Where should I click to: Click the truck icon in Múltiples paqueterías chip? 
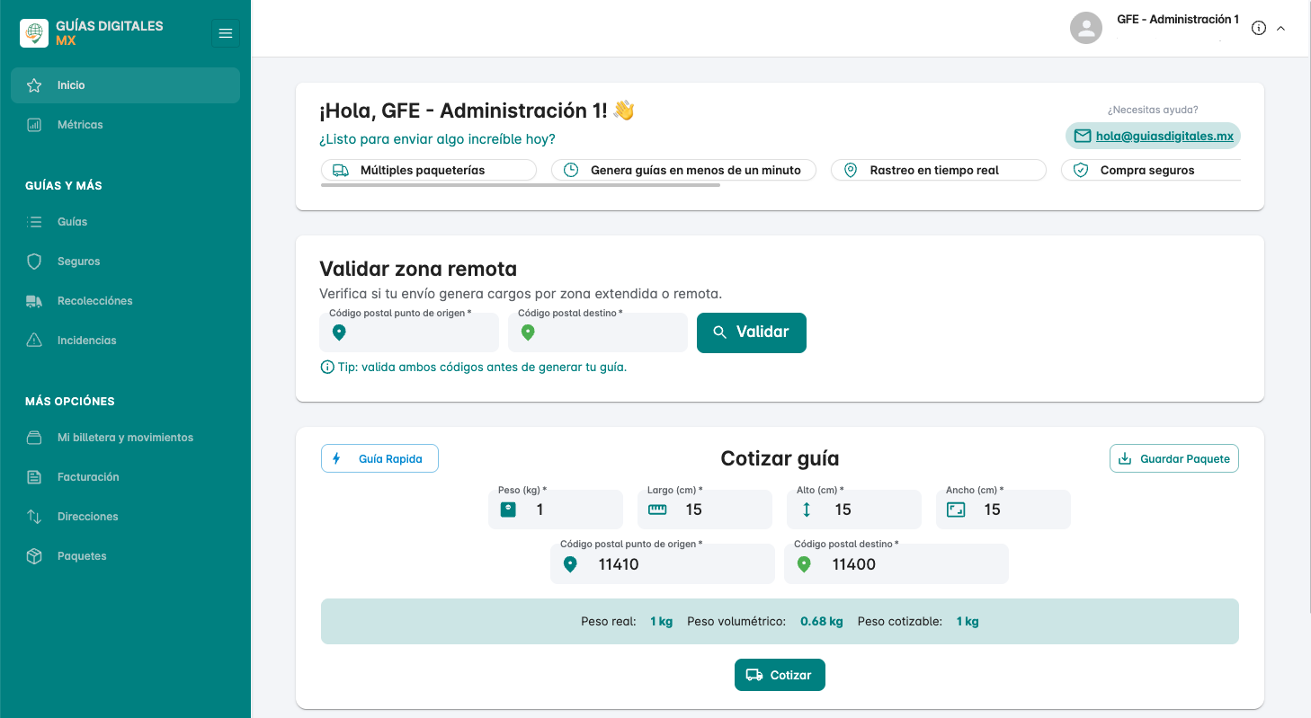tap(341, 170)
